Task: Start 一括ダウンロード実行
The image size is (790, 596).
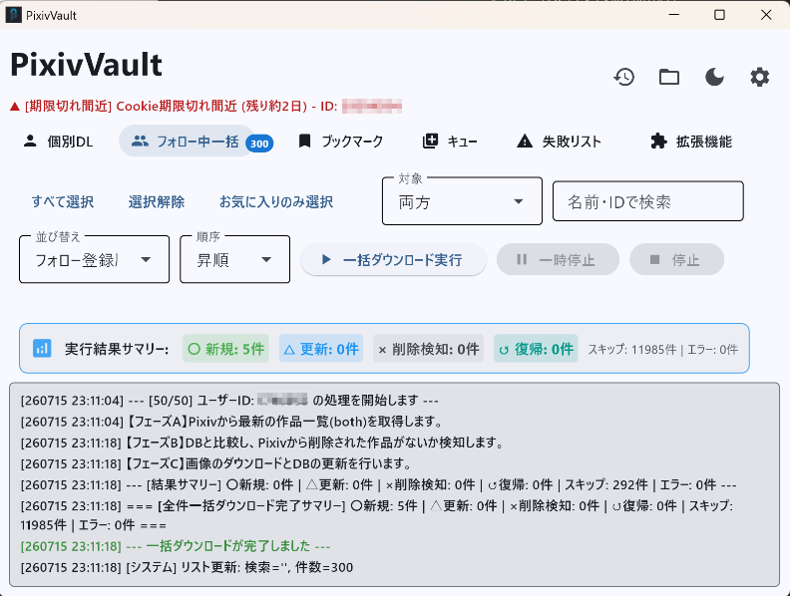Action: tap(393, 260)
